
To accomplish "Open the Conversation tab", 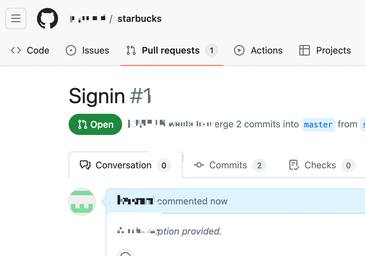I will [x=125, y=165].
